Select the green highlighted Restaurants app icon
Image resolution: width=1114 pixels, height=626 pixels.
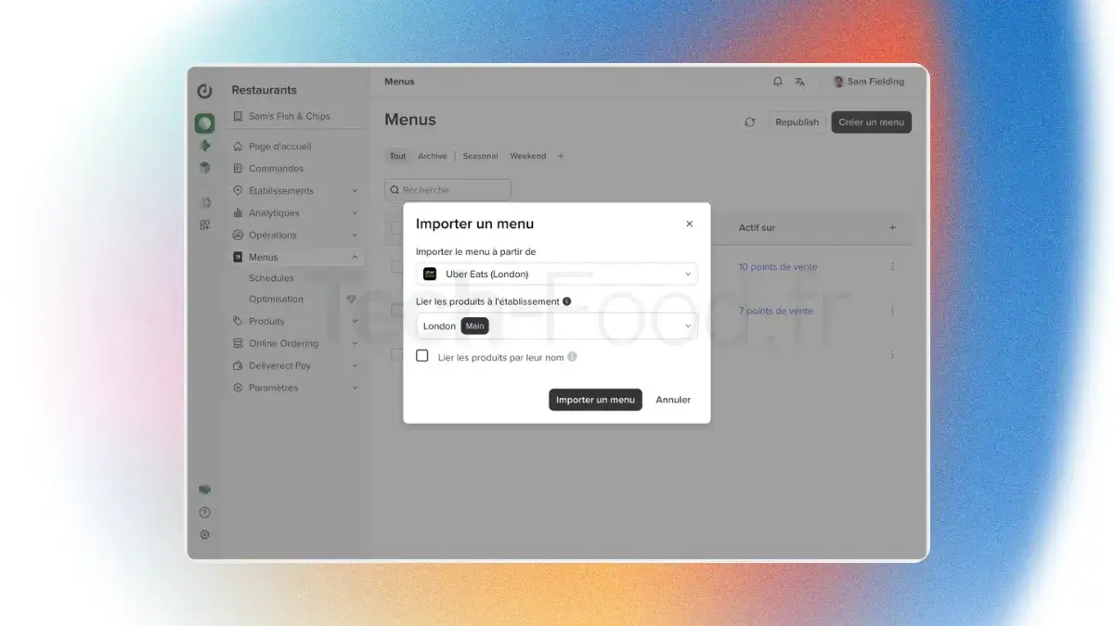click(x=205, y=122)
